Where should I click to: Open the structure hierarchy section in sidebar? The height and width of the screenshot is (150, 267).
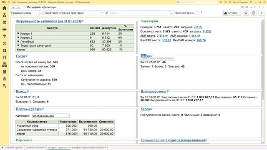pyautogui.click(x=5, y=65)
